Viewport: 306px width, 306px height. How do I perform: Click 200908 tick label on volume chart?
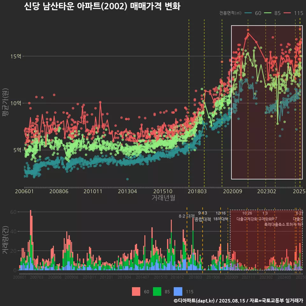pos(71,277)
